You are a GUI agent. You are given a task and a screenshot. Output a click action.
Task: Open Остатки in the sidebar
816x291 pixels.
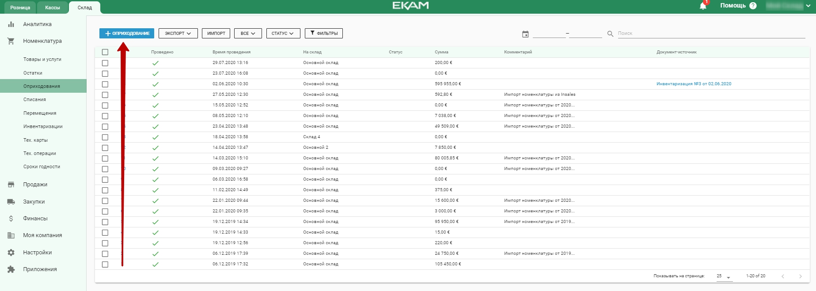click(33, 73)
